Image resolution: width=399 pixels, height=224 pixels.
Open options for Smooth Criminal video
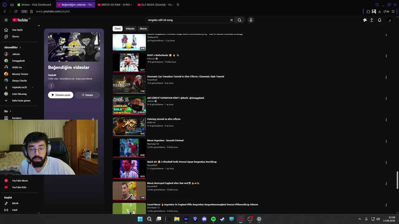point(386,141)
